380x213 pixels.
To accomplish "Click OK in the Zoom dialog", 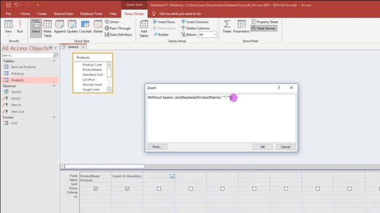I will point(262,147).
